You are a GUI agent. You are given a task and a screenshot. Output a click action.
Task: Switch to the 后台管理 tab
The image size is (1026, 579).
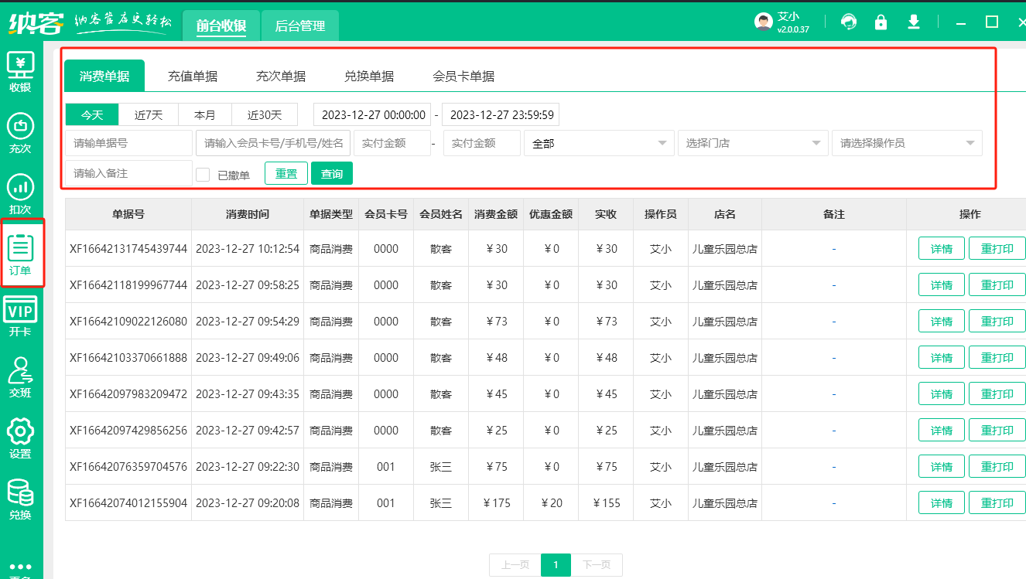pos(299,26)
